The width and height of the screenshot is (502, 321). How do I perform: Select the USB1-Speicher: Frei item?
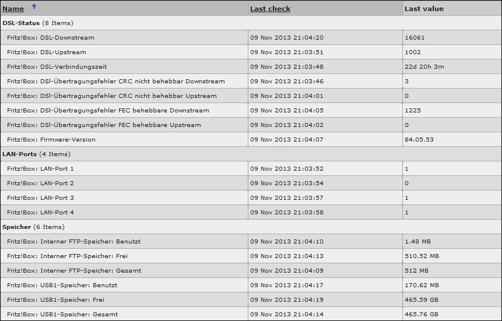pyautogui.click(x=56, y=299)
